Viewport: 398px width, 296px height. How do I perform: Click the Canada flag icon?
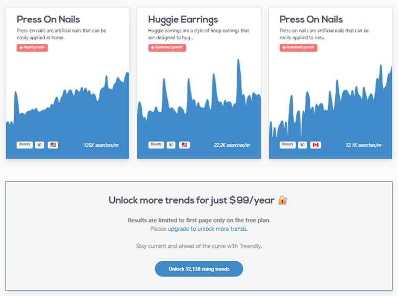point(316,145)
